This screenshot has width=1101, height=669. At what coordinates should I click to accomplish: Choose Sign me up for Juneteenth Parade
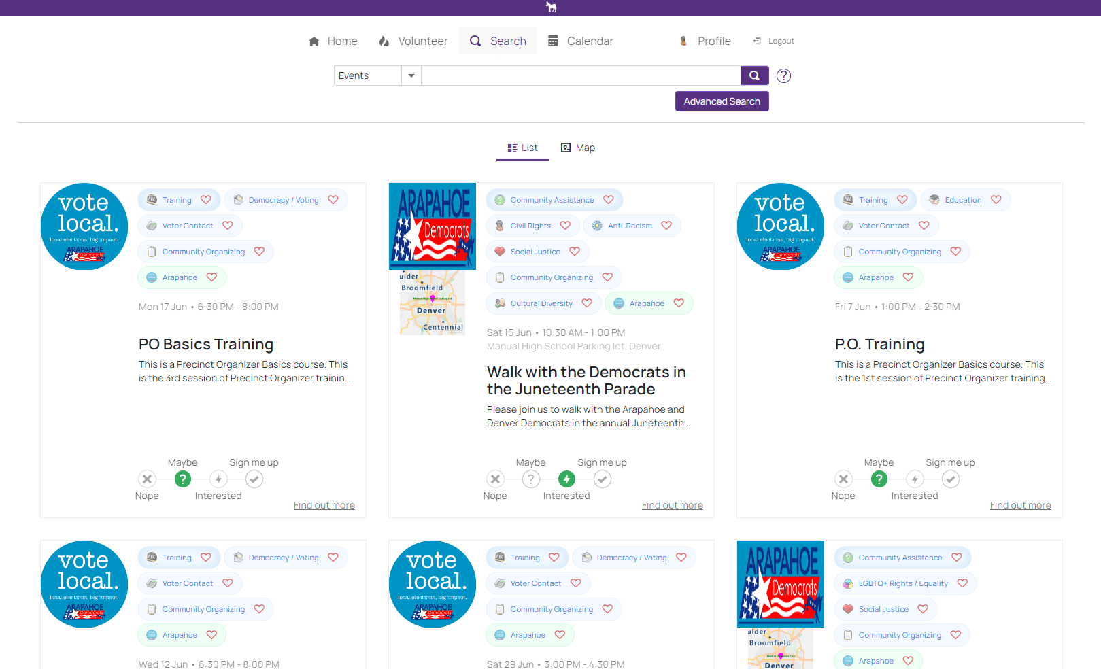[602, 479]
